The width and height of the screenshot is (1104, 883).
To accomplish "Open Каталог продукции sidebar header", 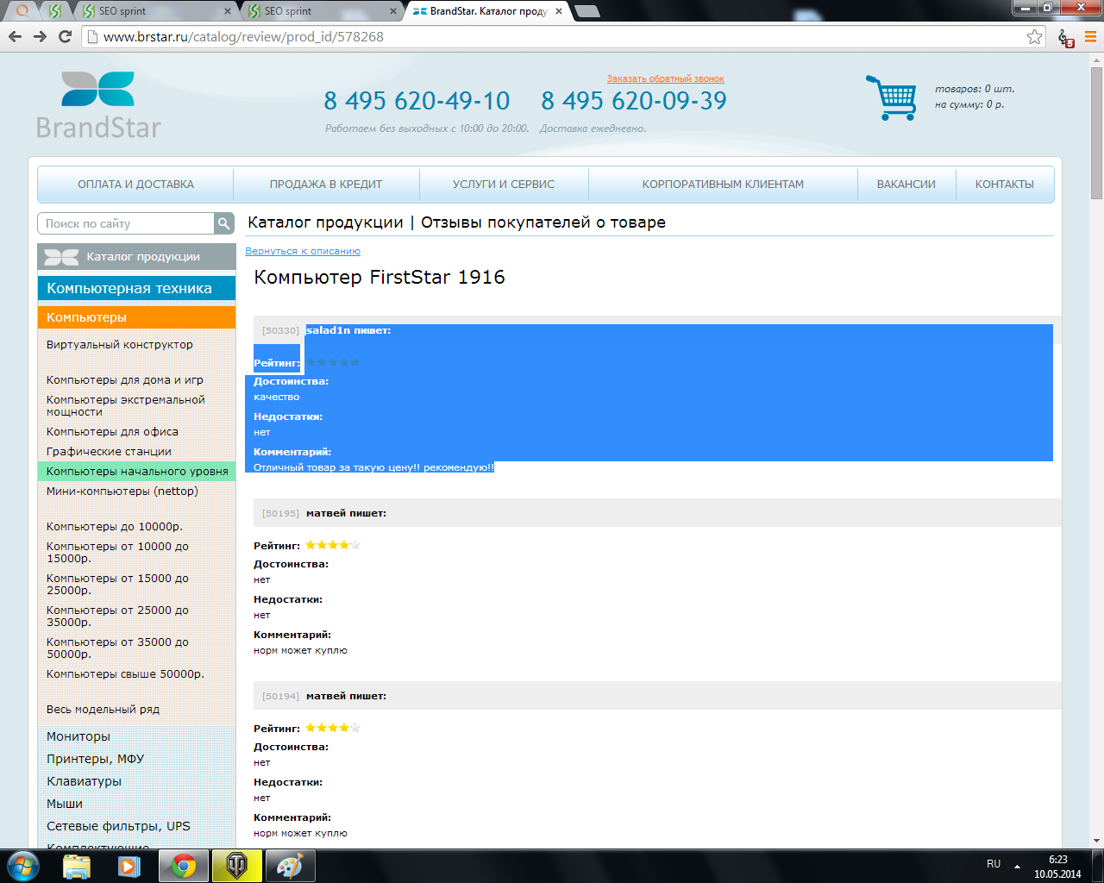I will 136,257.
